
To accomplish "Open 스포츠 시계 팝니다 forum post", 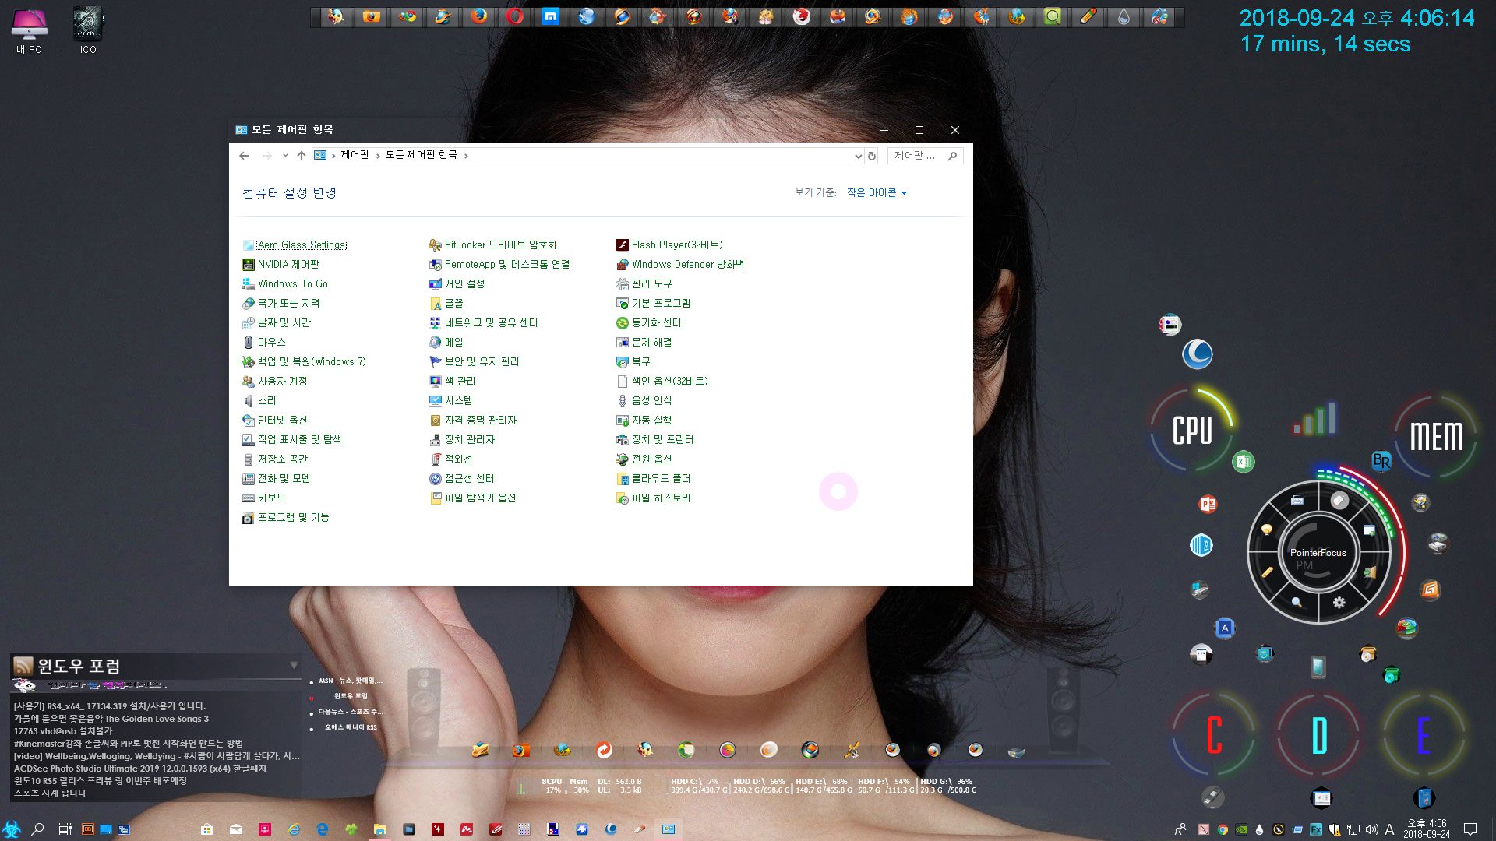I will coord(50,793).
